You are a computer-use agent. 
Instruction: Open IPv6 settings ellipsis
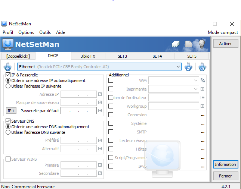[203, 167]
